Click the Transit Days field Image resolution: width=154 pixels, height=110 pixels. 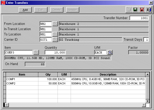(x=146, y=40)
